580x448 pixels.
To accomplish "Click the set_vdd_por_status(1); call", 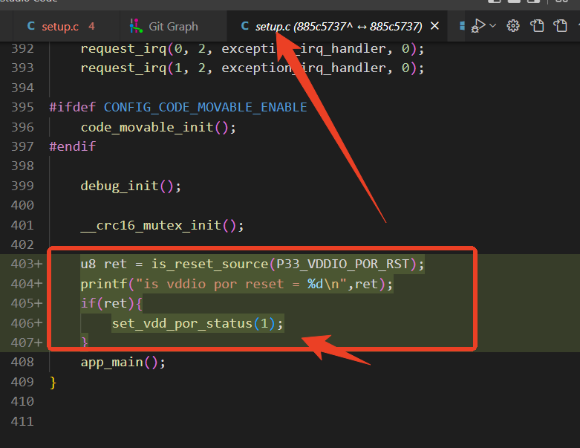I will pyautogui.click(x=198, y=324).
